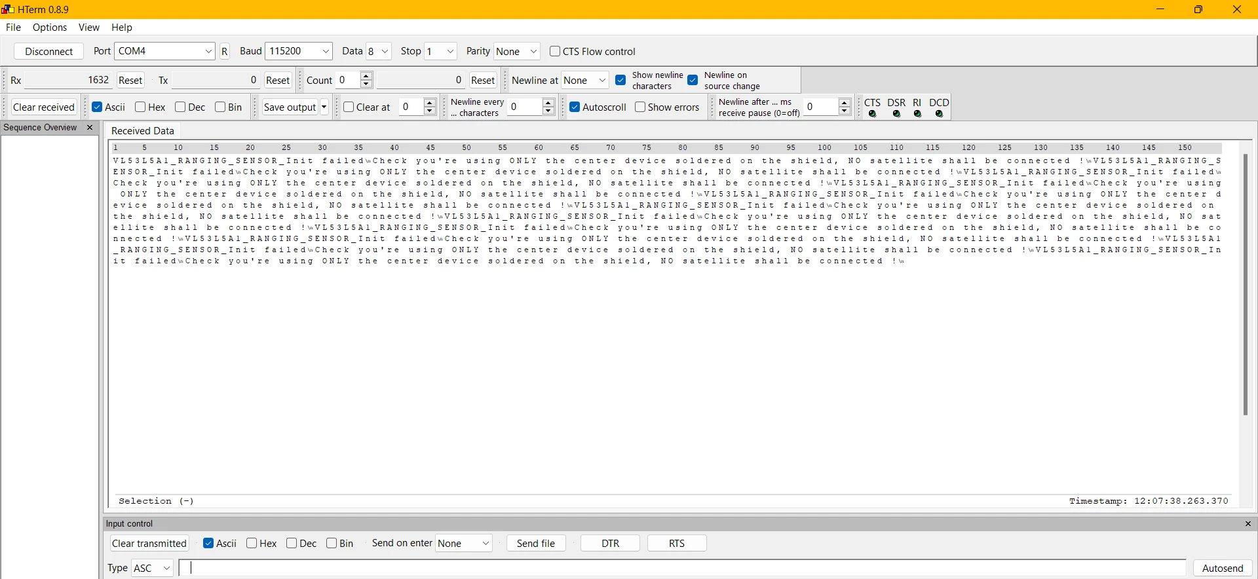Image resolution: width=1258 pixels, height=579 pixels.
Task: Click the HTerm app icon in title bar
Action: coord(7,9)
